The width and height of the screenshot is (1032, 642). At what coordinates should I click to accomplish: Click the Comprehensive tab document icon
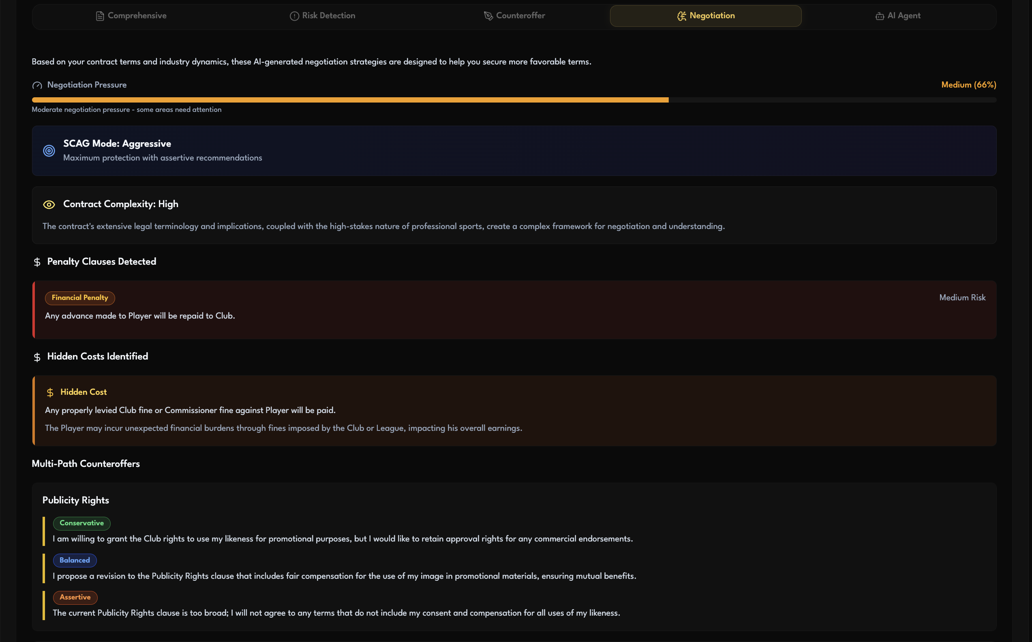(x=100, y=16)
